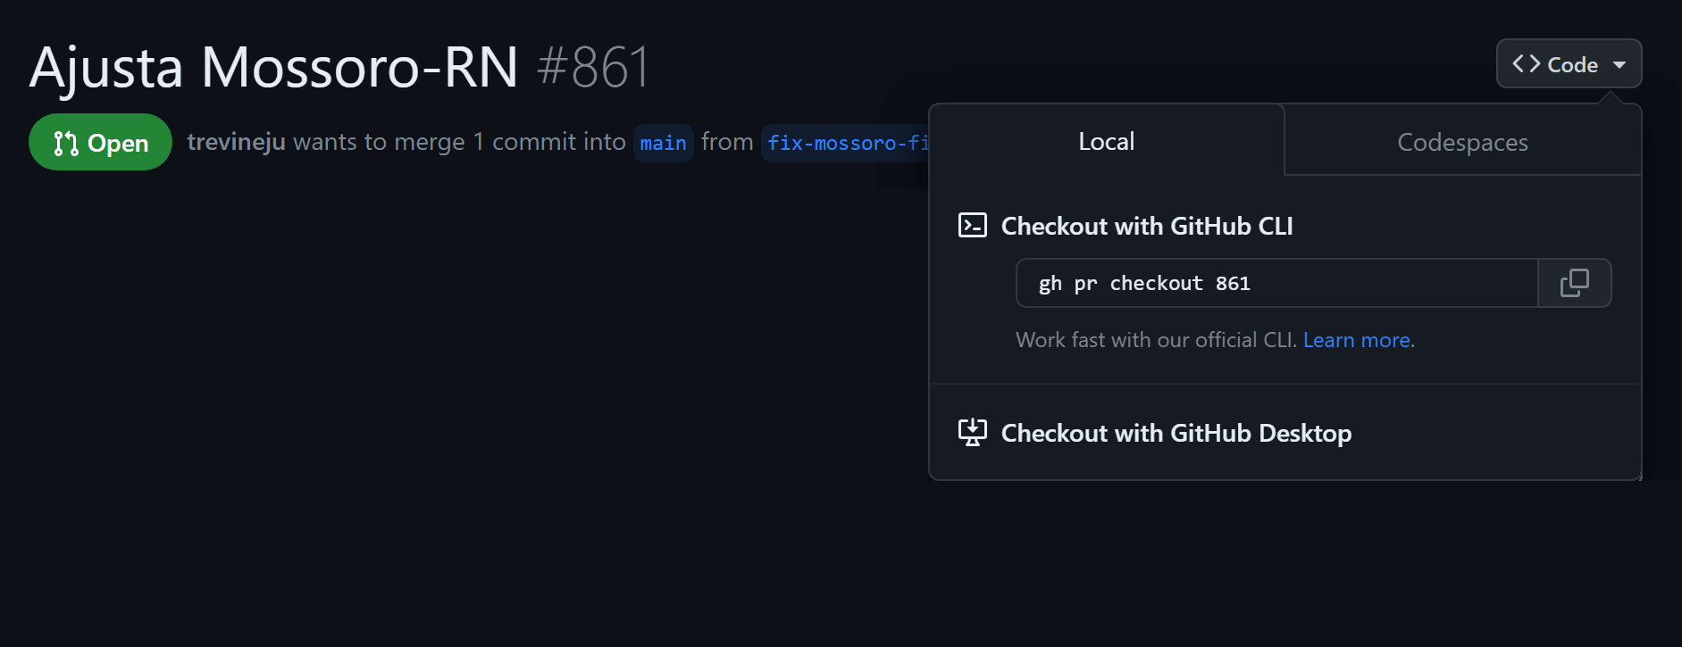Click the pull request title Ajusta Mossoro-RN
The image size is (1682, 647).
(x=273, y=67)
